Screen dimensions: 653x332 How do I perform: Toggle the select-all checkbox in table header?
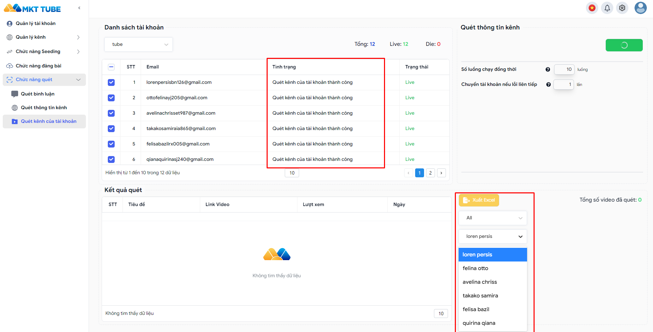pyautogui.click(x=111, y=67)
